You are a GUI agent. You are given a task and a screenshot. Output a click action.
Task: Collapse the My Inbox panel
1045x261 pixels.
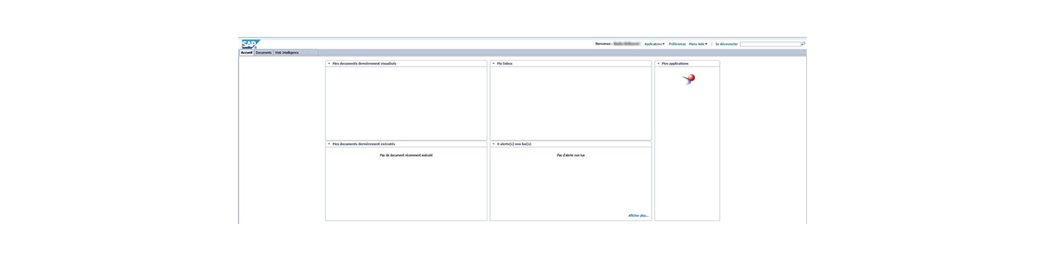click(x=493, y=64)
